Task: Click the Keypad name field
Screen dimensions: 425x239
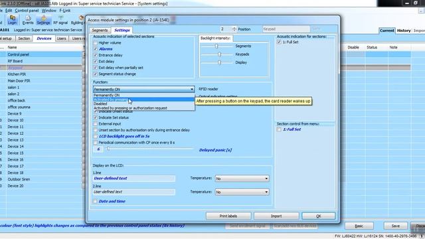Action: tap(286, 29)
